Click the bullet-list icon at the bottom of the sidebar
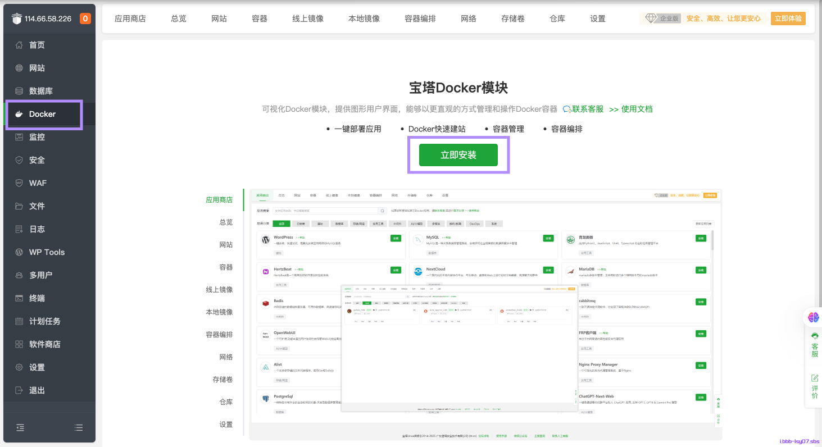822x447 pixels. point(79,427)
